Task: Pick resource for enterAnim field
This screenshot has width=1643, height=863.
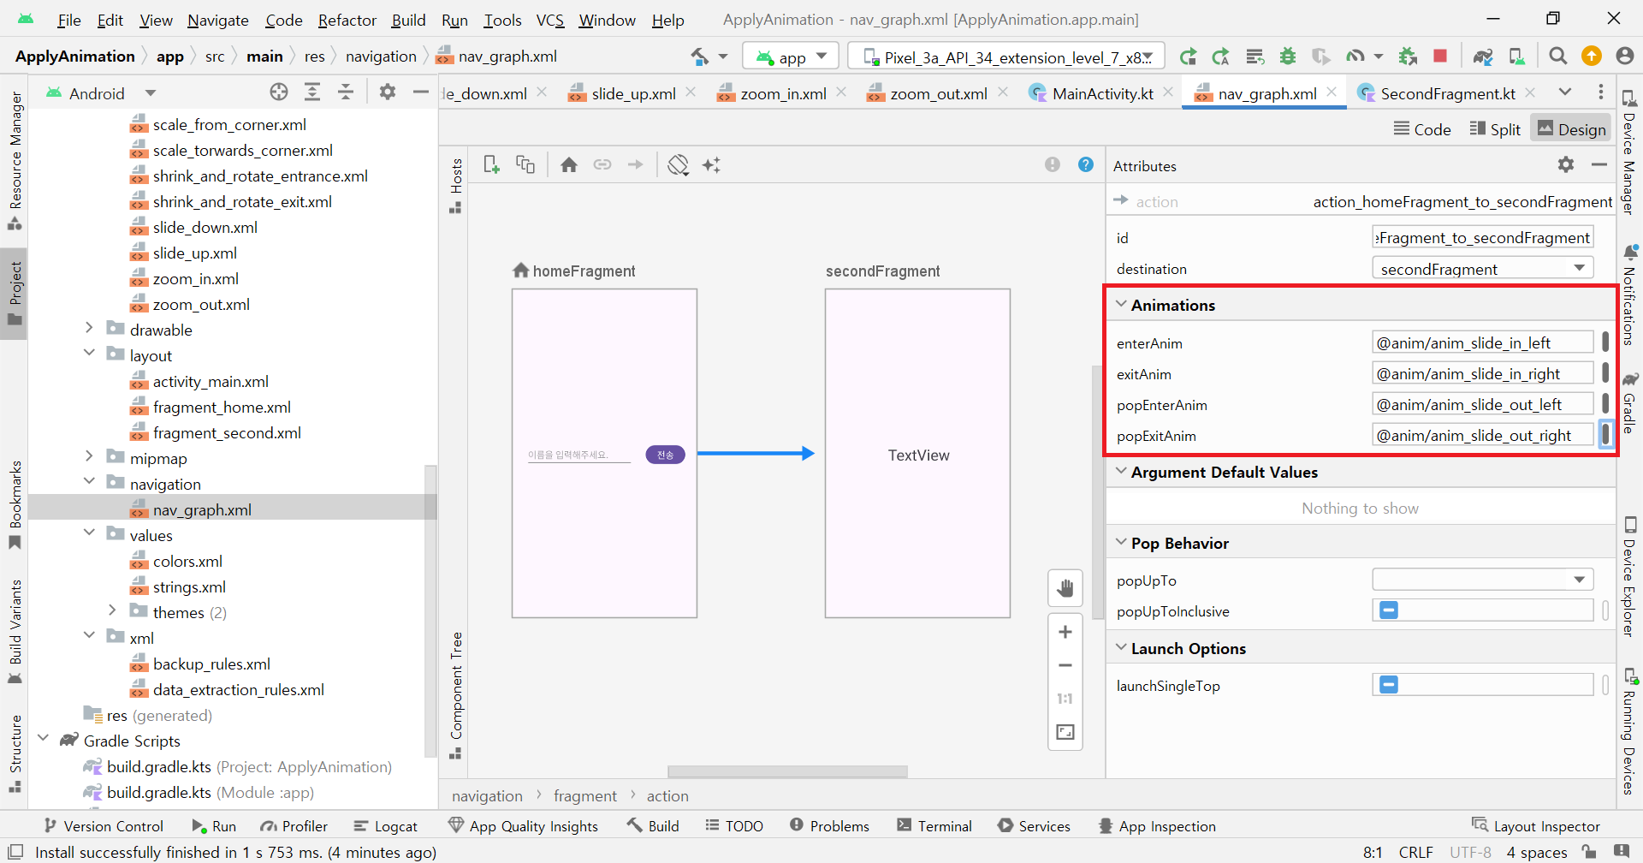Action: 1605,342
